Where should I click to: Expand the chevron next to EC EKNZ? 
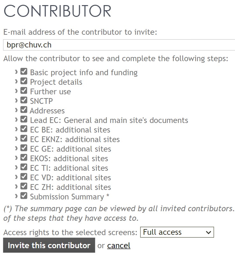pos(16,139)
